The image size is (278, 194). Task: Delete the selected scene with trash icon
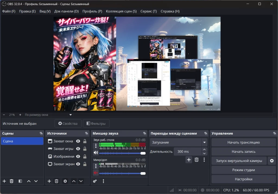point(12,181)
